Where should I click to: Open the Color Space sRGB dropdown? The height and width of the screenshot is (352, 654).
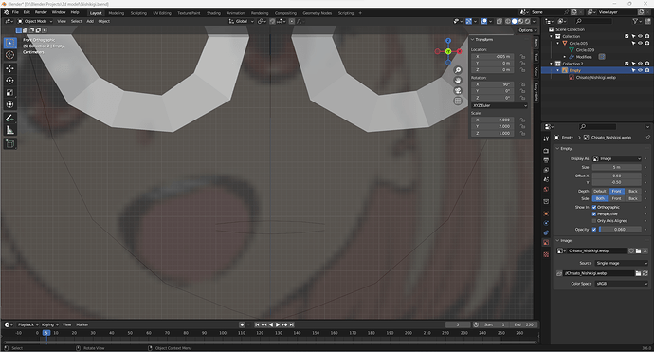click(x=622, y=284)
